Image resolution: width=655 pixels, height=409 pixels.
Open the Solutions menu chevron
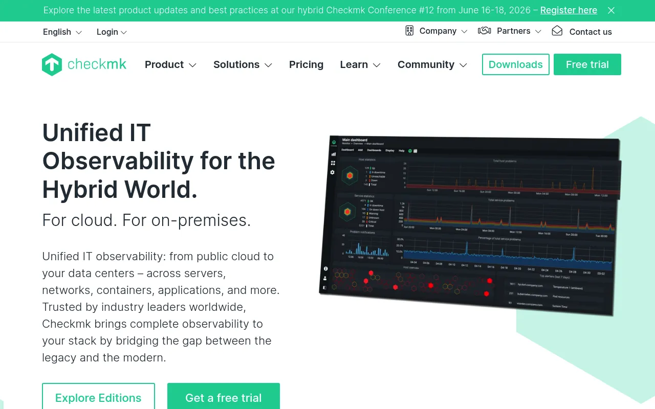click(x=268, y=65)
